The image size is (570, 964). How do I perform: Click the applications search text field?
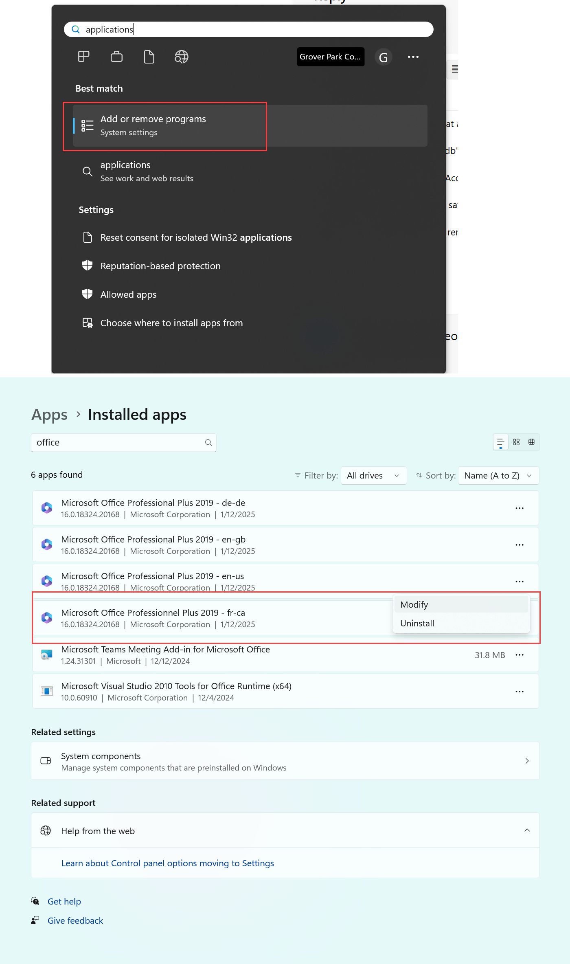click(x=248, y=29)
